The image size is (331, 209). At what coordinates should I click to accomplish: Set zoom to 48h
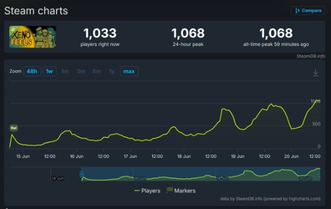[32, 71]
